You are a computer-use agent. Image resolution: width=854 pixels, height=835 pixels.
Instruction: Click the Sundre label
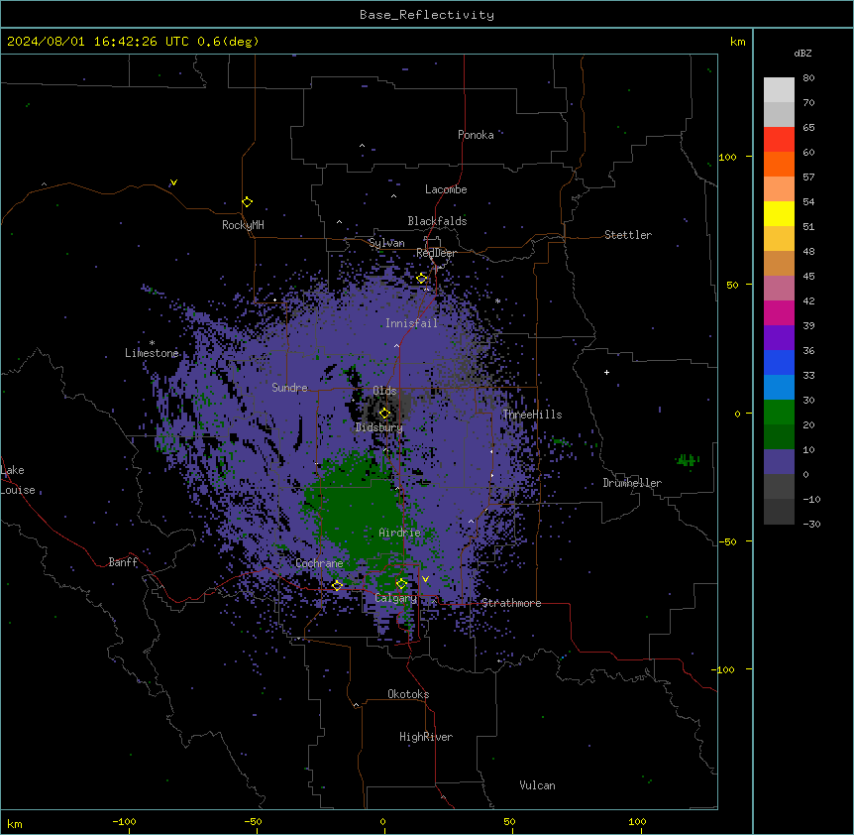289,388
